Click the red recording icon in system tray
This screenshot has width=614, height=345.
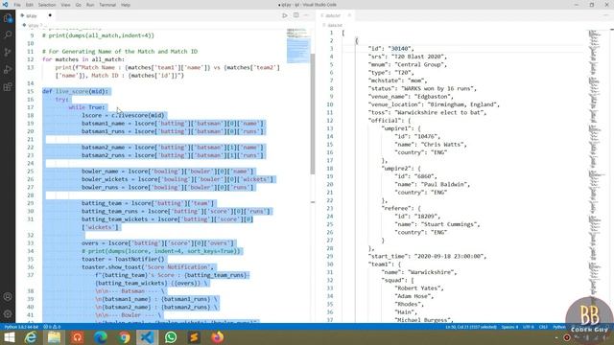pos(567,337)
